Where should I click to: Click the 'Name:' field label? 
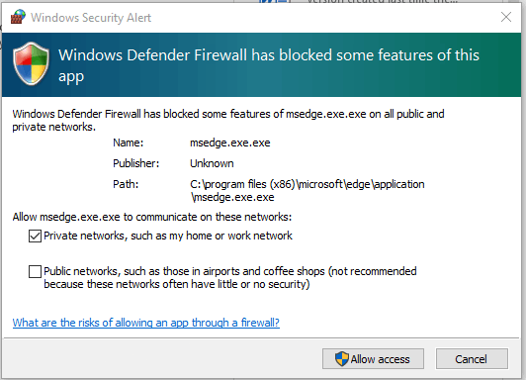(129, 143)
